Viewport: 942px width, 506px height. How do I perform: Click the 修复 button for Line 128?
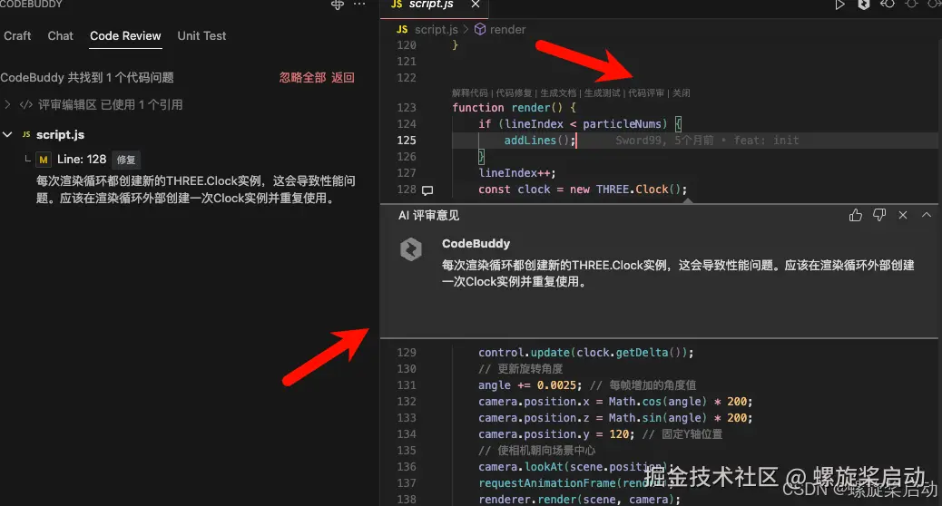click(x=125, y=160)
